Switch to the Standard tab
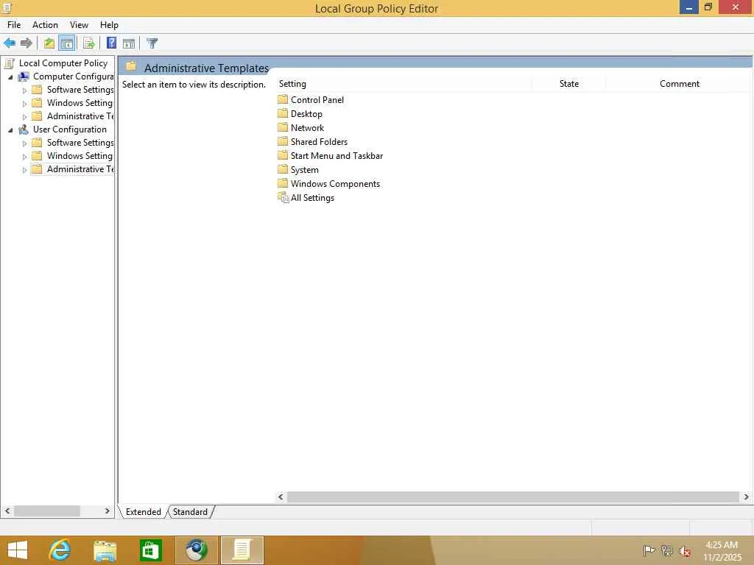The height and width of the screenshot is (565, 754). (191, 512)
